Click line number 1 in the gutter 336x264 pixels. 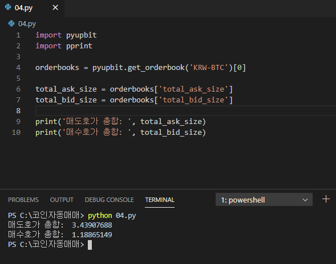pyautogui.click(x=18, y=35)
